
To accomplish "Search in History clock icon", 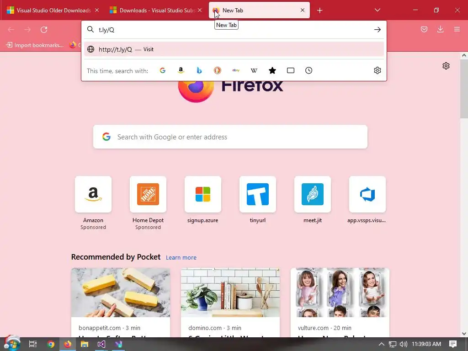I will tap(309, 70).
